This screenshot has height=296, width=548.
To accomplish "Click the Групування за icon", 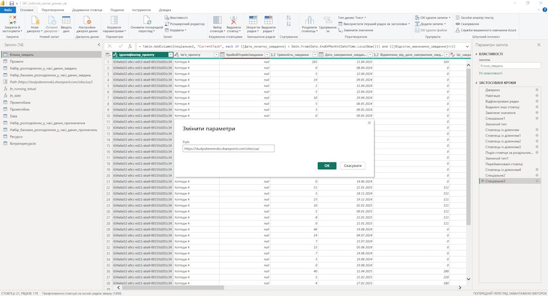I will (328, 20).
